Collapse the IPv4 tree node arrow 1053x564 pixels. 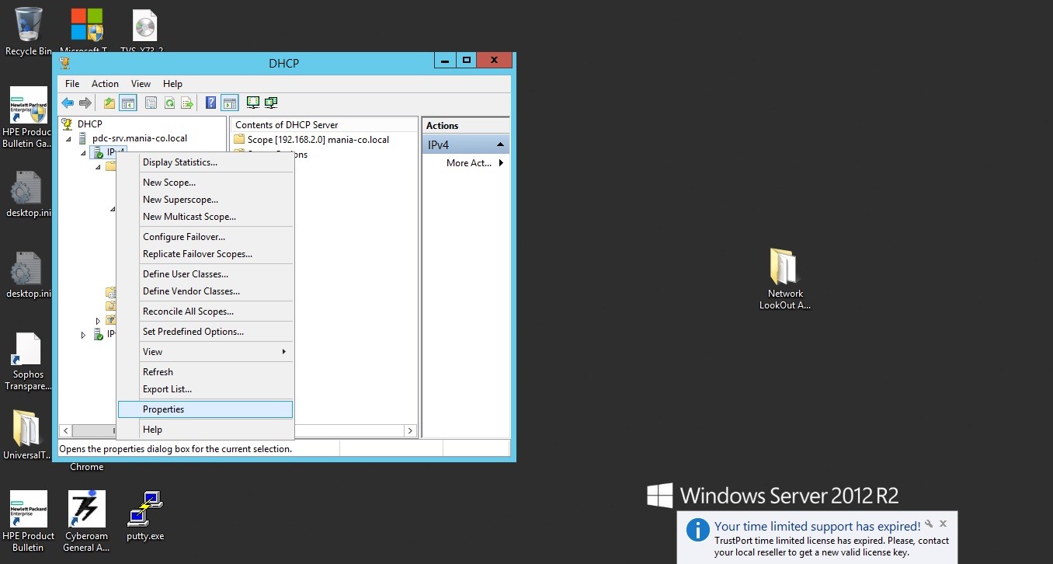(82, 153)
